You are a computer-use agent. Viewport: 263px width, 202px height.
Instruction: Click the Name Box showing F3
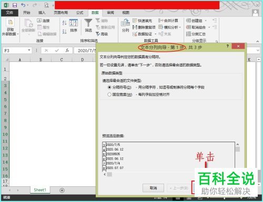17,50
